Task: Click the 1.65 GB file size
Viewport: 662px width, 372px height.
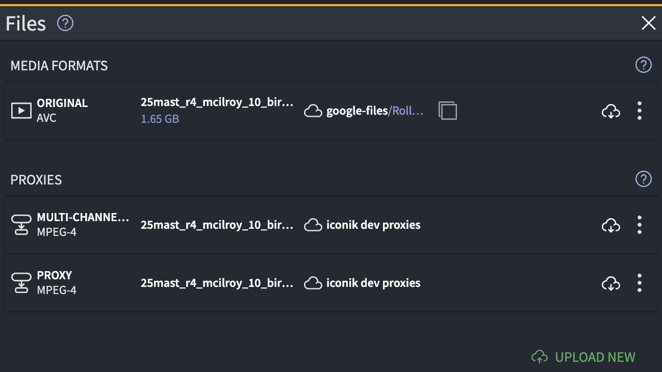Action: (x=160, y=119)
